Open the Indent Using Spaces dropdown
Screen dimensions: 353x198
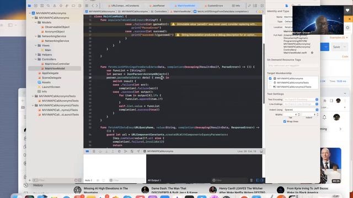click(x=301, y=110)
